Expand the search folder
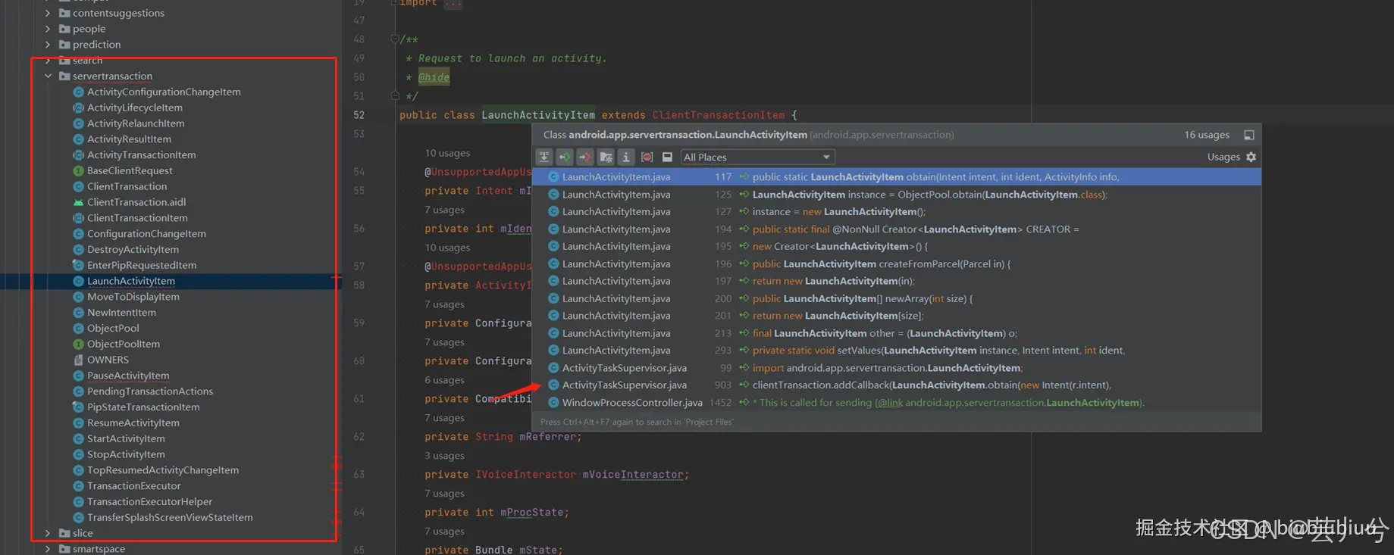 pyautogui.click(x=48, y=61)
